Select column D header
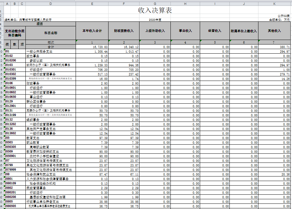The image size is (292, 209). (x=51, y=4)
